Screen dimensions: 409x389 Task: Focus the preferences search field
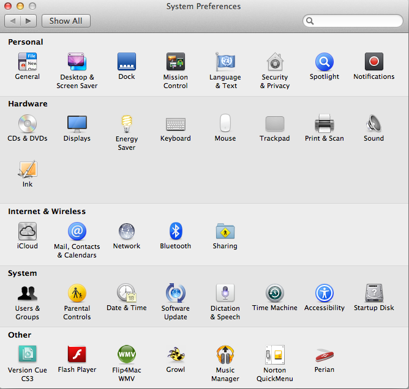click(x=353, y=21)
